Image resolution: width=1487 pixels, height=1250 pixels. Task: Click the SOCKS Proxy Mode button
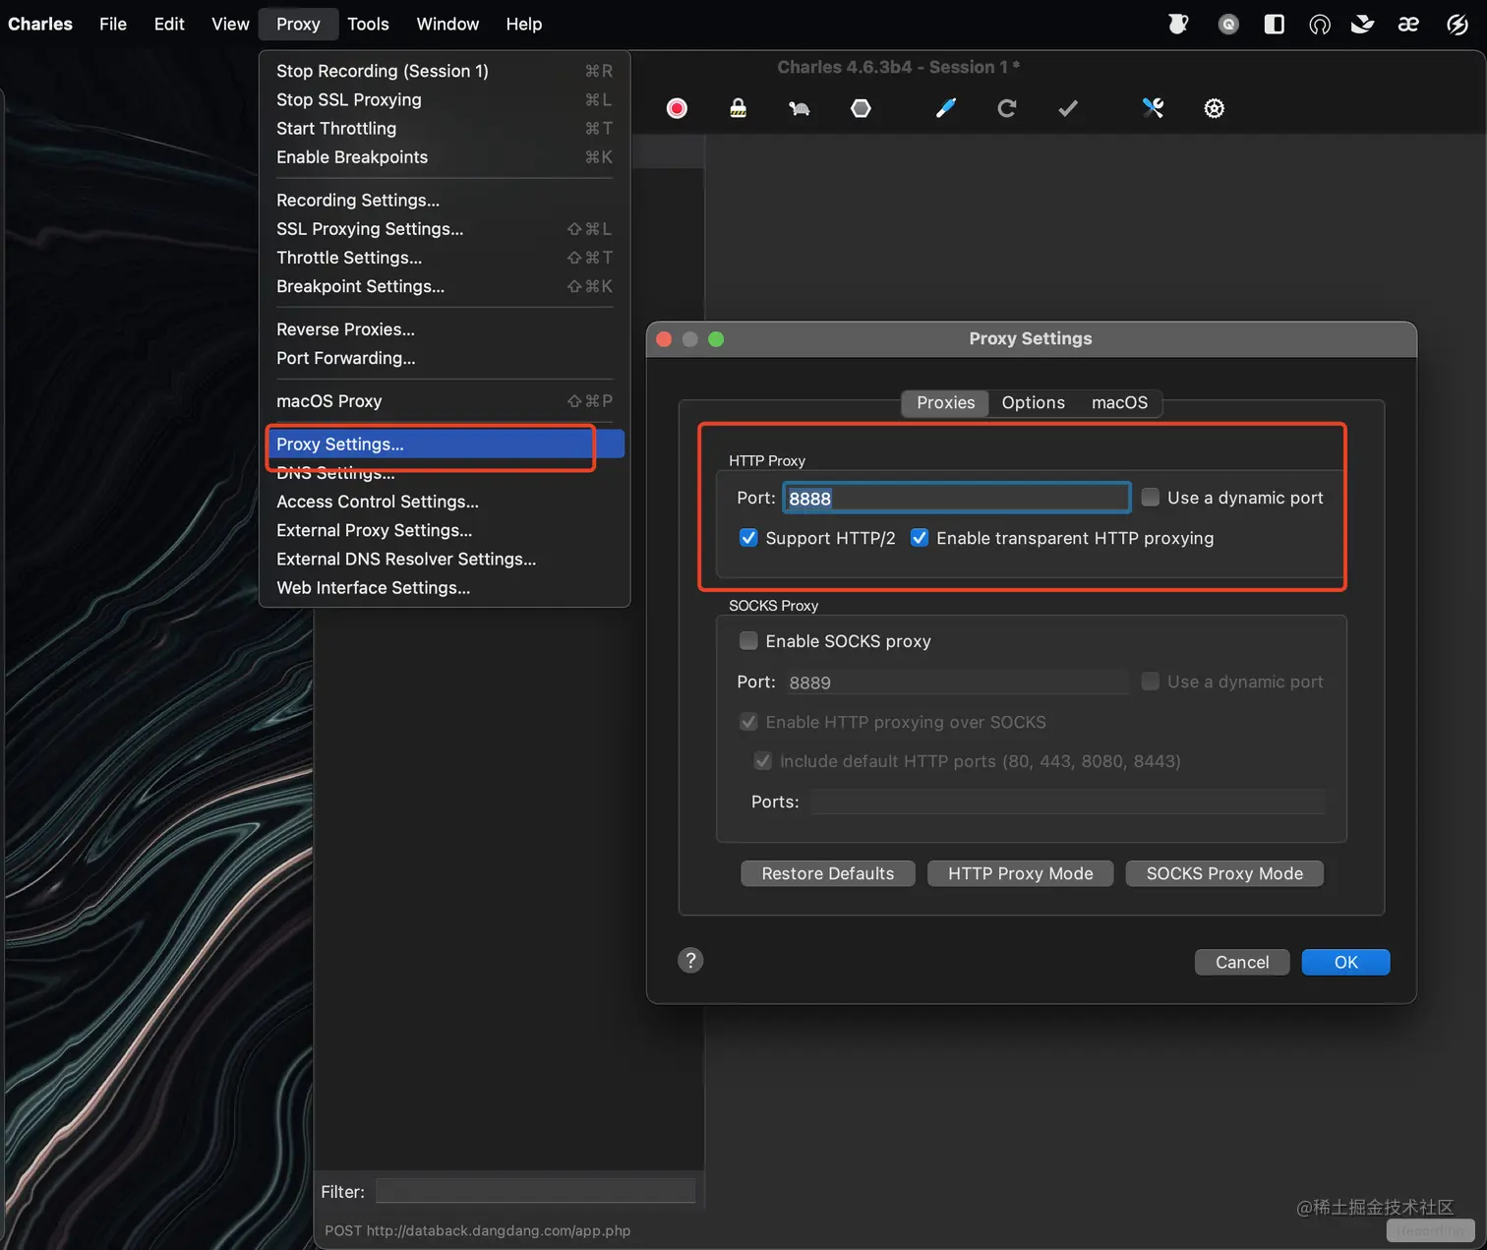click(1224, 873)
